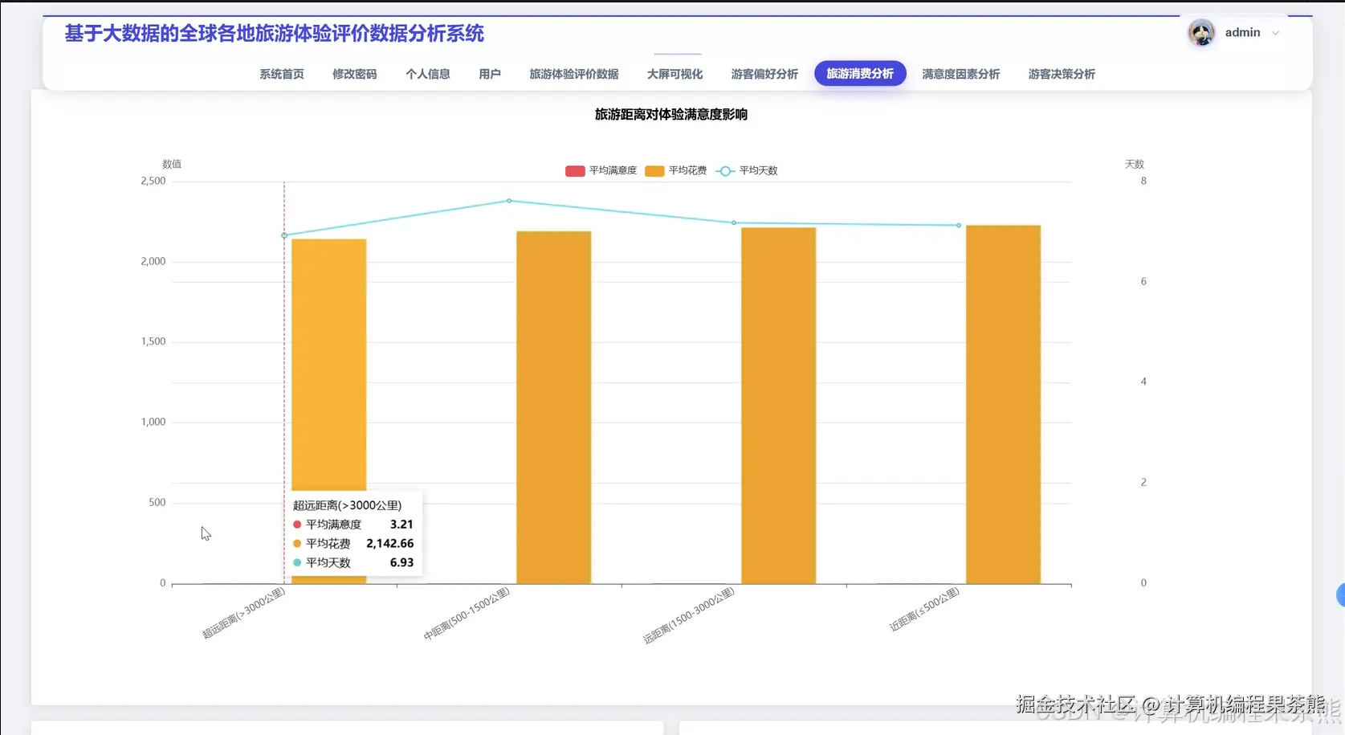Click the admin avatar picture
1345x735 pixels.
[x=1201, y=33]
